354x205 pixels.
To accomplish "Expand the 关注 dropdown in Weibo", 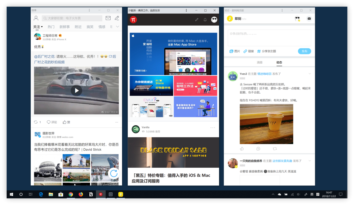I will [38, 27].
